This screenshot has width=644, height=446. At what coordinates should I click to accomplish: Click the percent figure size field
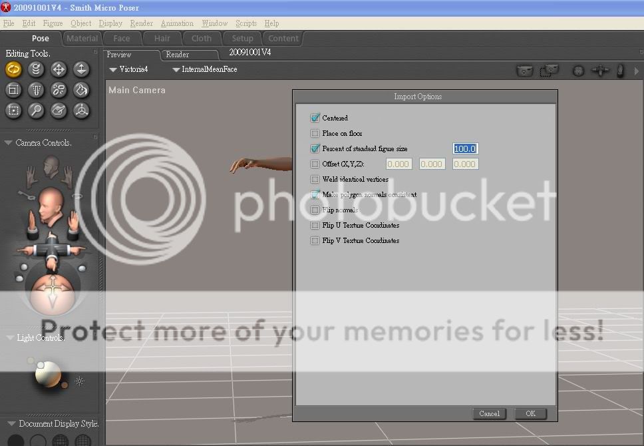click(465, 149)
